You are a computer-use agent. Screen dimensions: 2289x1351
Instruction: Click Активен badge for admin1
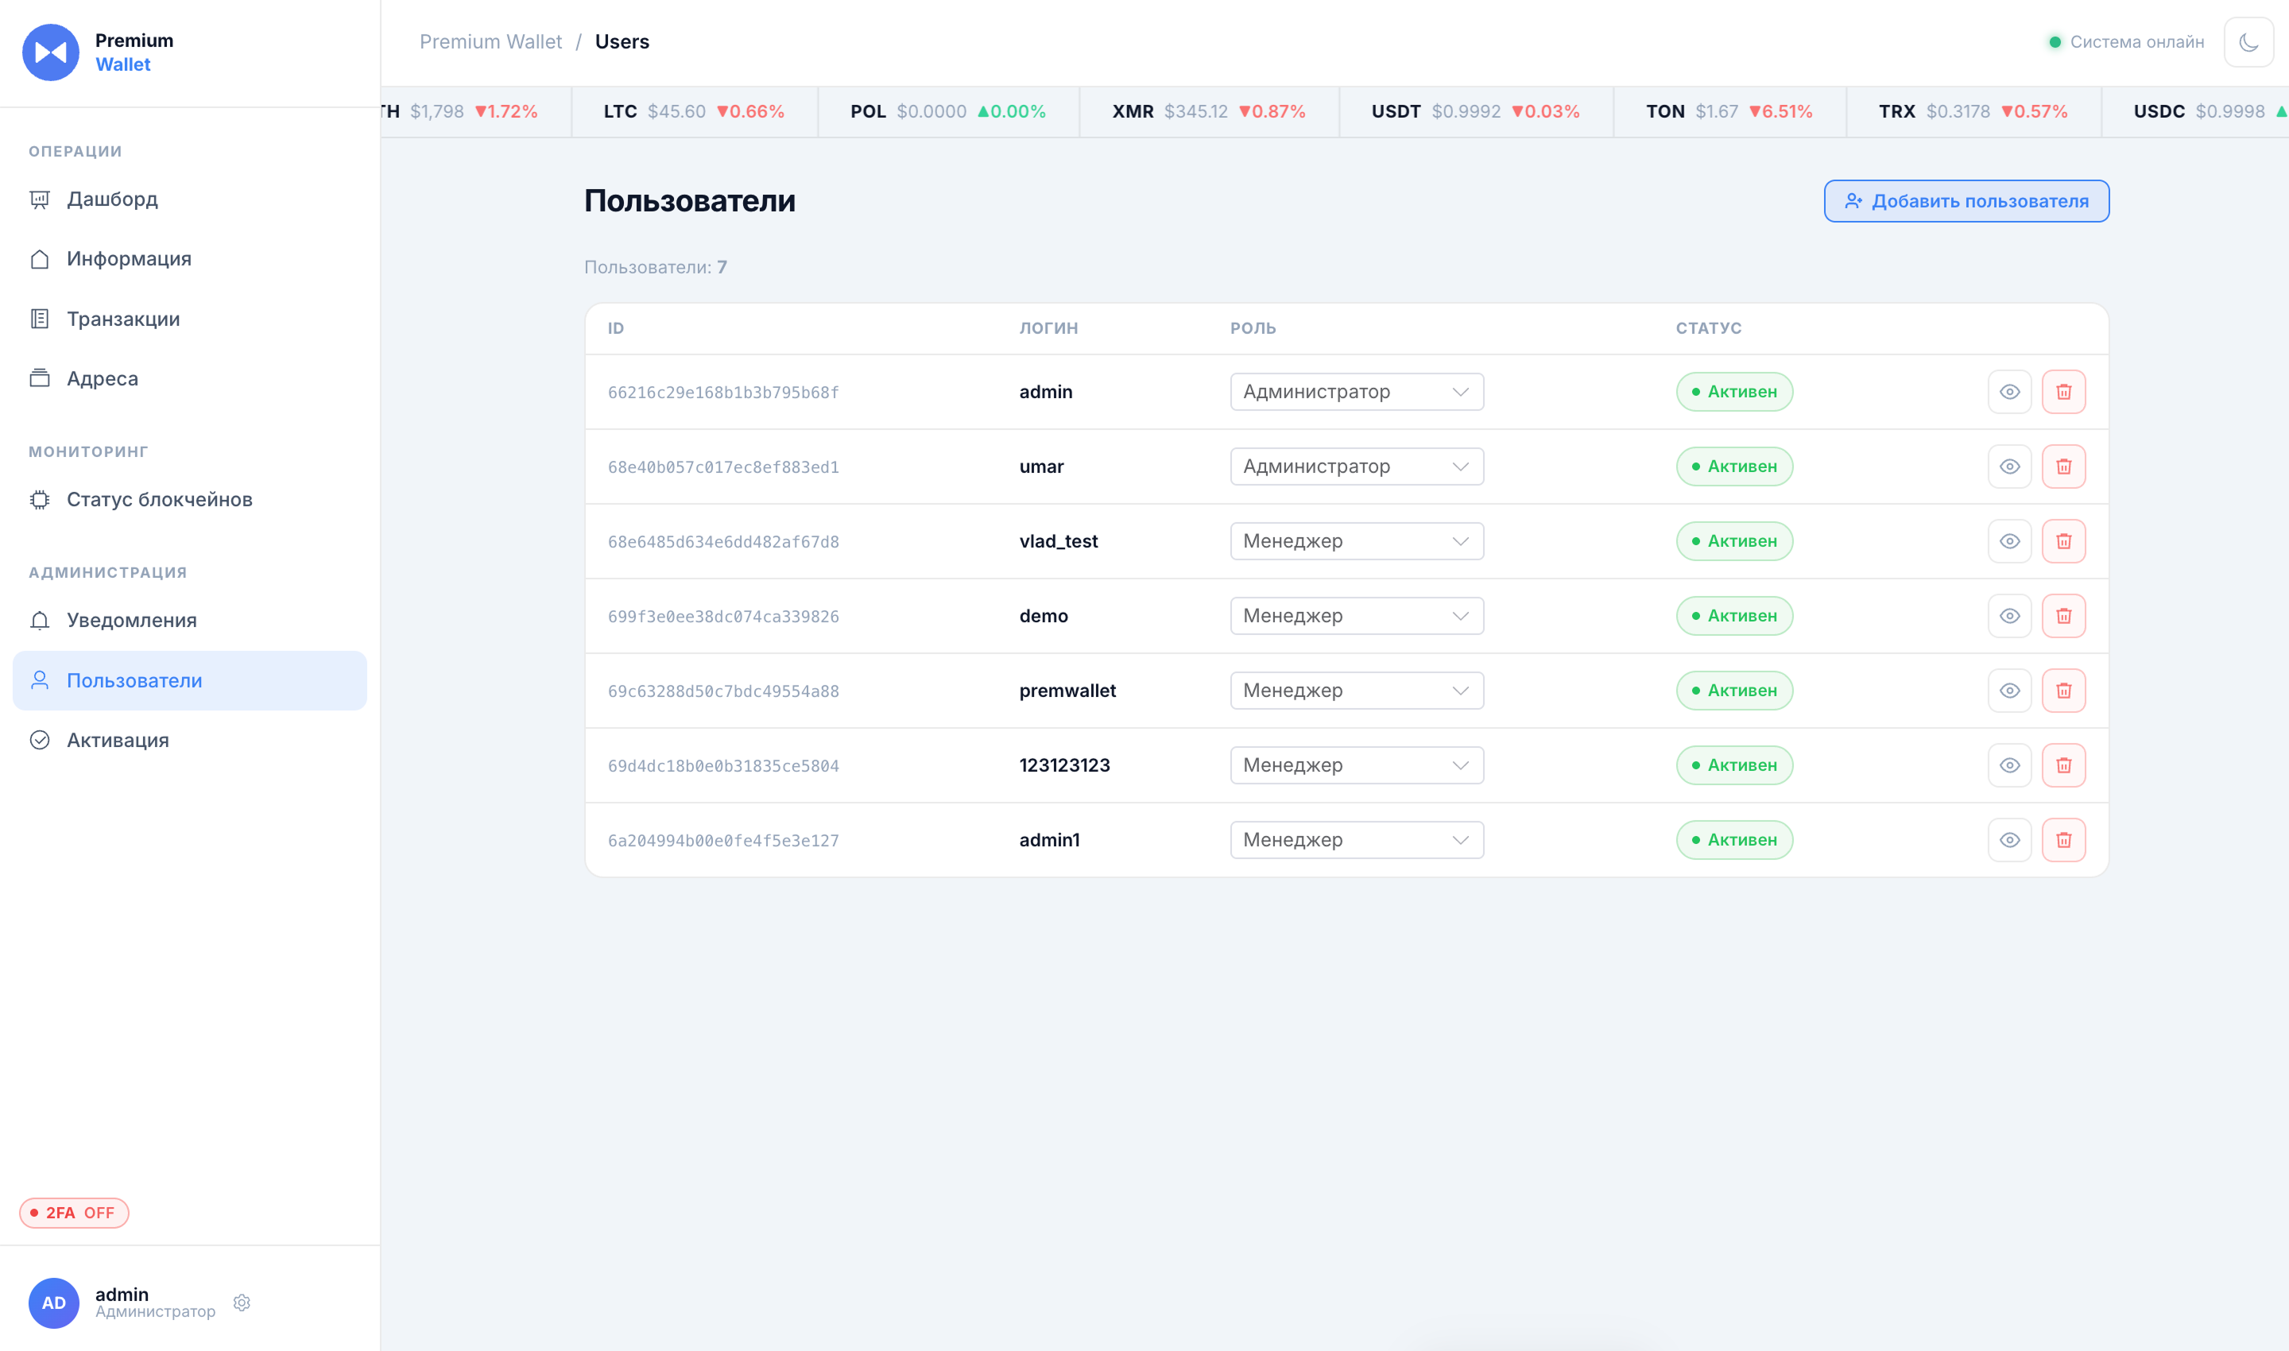click(x=1733, y=840)
